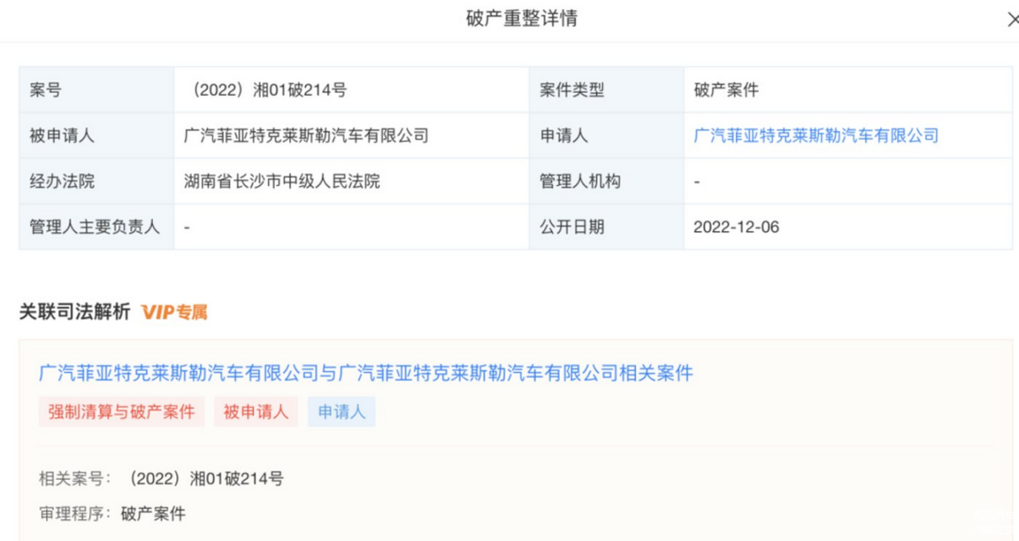Click the 湖南省长沙市中级人民法院 court cell
1019x541 pixels.
[282, 181]
